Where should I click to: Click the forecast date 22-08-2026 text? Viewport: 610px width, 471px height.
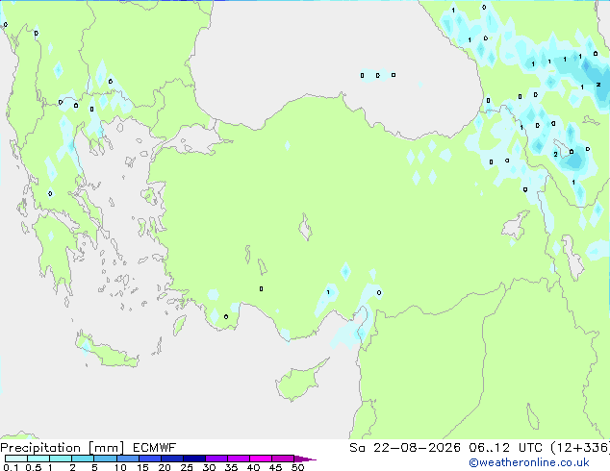[417, 448]
